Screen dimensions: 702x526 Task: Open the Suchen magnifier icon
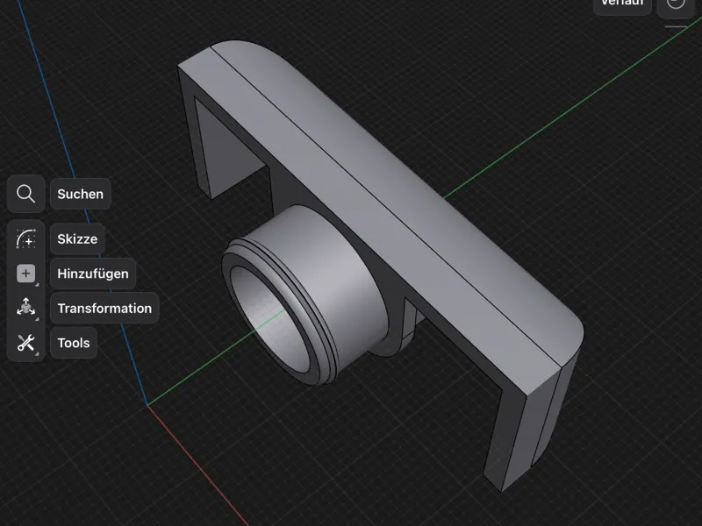[25, 194]
